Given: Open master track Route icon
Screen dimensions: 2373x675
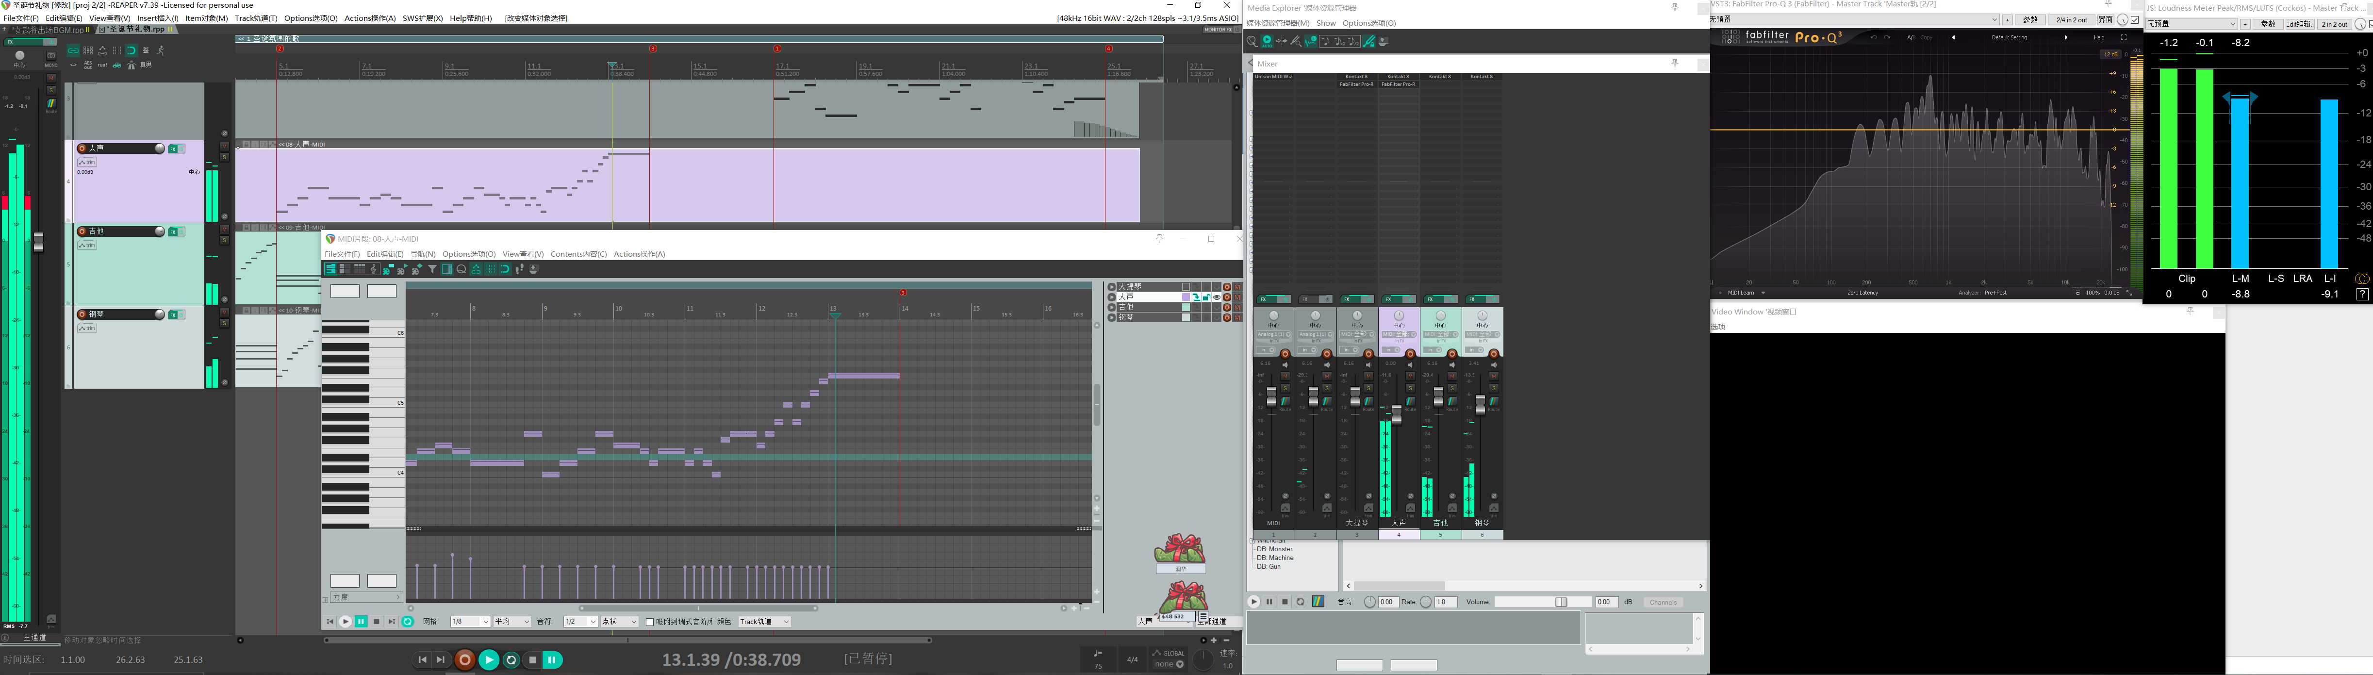Looking at the screenshot, I should click(51, 104).
